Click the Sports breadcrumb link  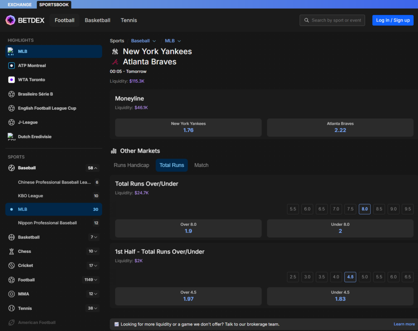coord(117,41)
